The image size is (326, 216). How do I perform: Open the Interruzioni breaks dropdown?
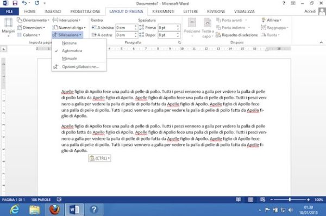[x=66, y=20]
